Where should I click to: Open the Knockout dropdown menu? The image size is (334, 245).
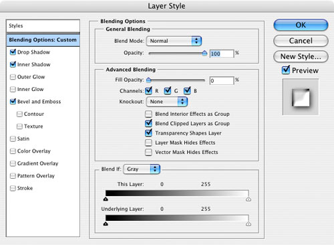click(167, 102)
